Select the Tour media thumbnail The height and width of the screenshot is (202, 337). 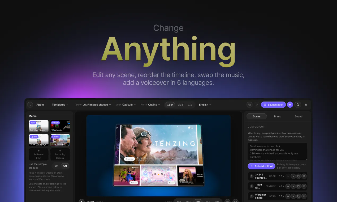click(39, 126)
